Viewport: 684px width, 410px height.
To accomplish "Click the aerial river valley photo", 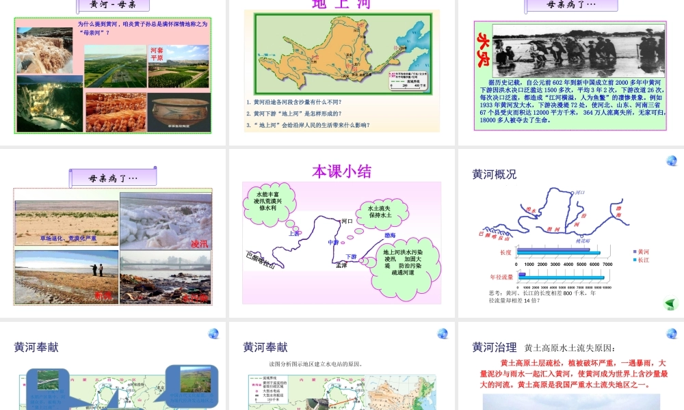I will coord(115,67).
